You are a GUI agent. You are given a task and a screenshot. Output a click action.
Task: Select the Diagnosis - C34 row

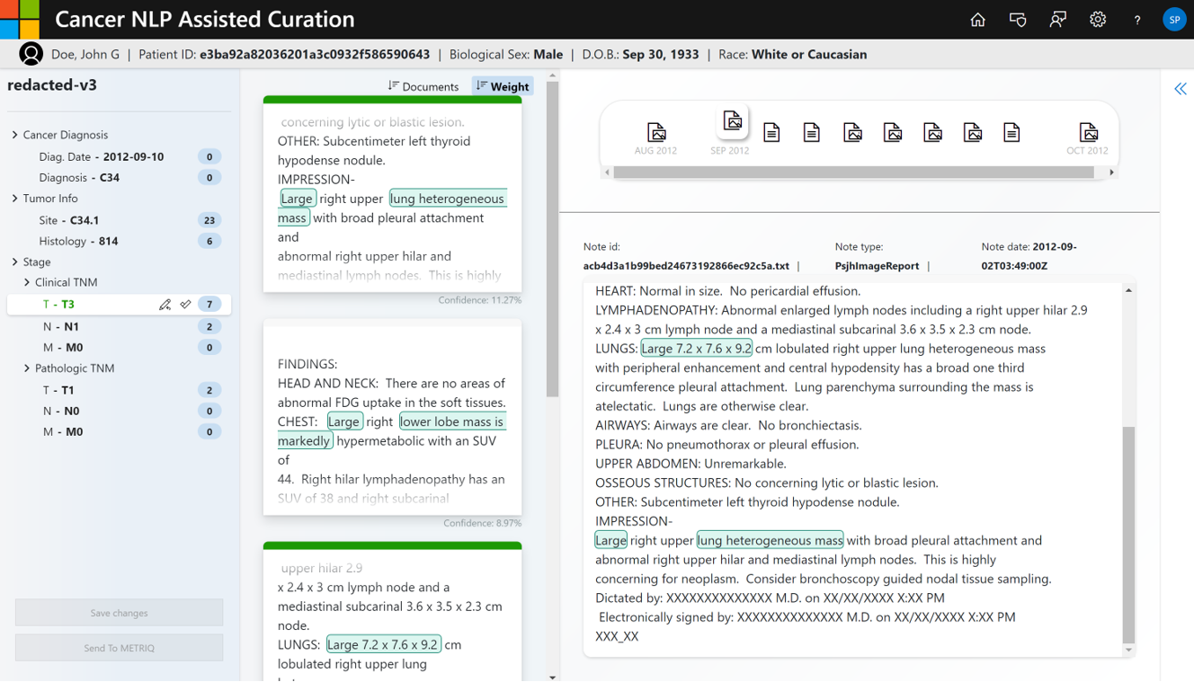tap(119, 178)
